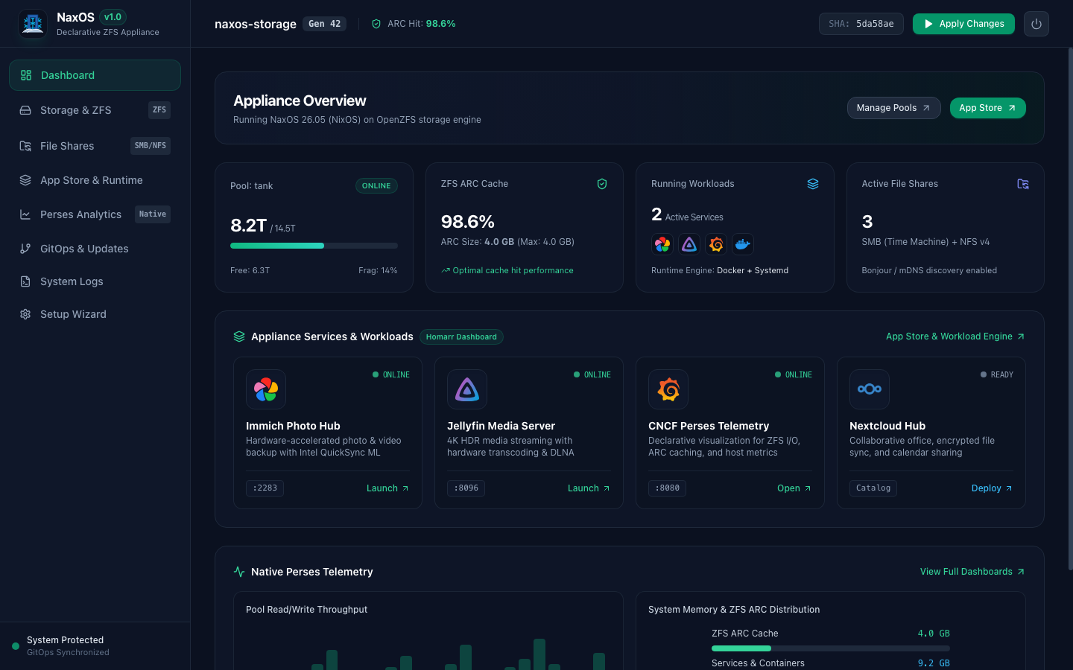Click the page vertical scrollbar

pos(1070,309)
